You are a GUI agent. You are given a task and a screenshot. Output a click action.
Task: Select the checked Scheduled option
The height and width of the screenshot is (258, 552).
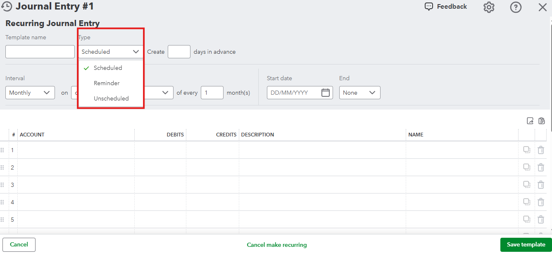click(x=108, y=68)
